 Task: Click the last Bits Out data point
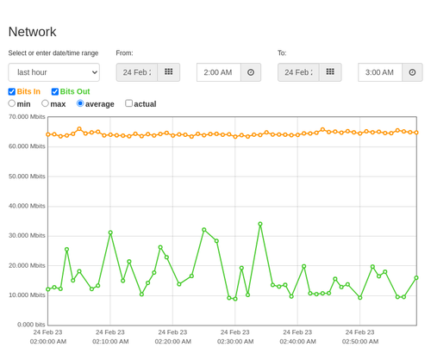click(416, 277)
